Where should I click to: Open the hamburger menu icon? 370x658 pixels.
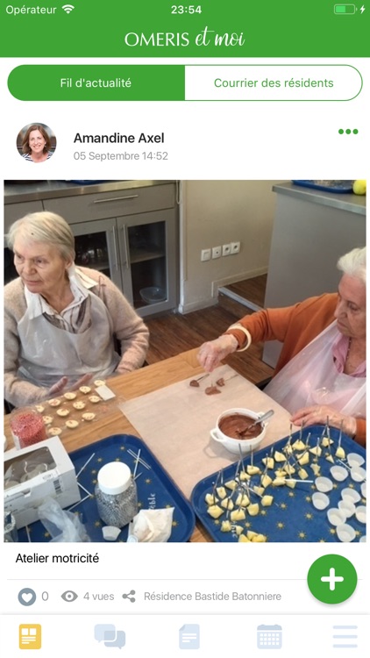345,637
